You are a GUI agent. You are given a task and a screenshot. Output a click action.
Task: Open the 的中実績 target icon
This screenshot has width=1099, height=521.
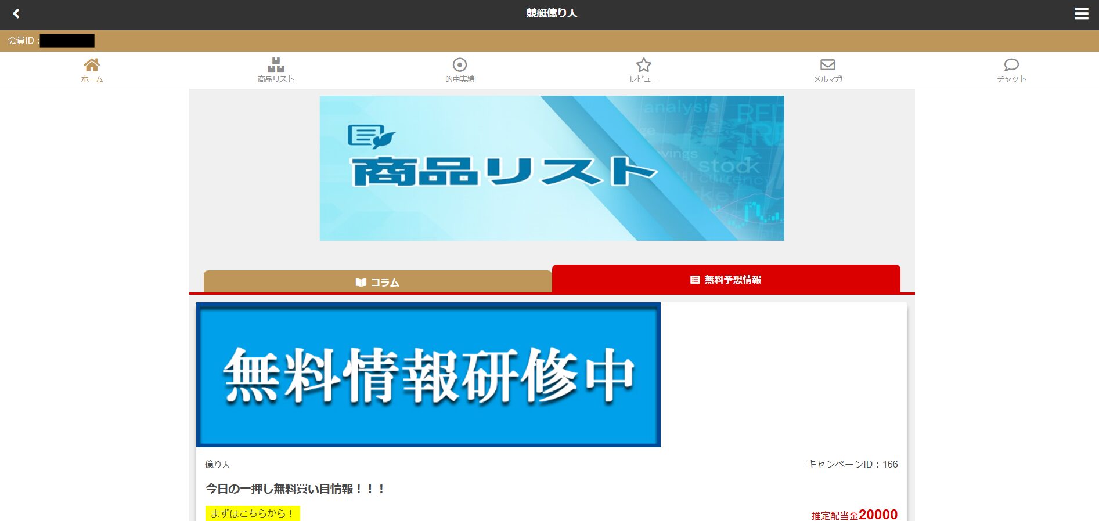click(x=459, y=65)
